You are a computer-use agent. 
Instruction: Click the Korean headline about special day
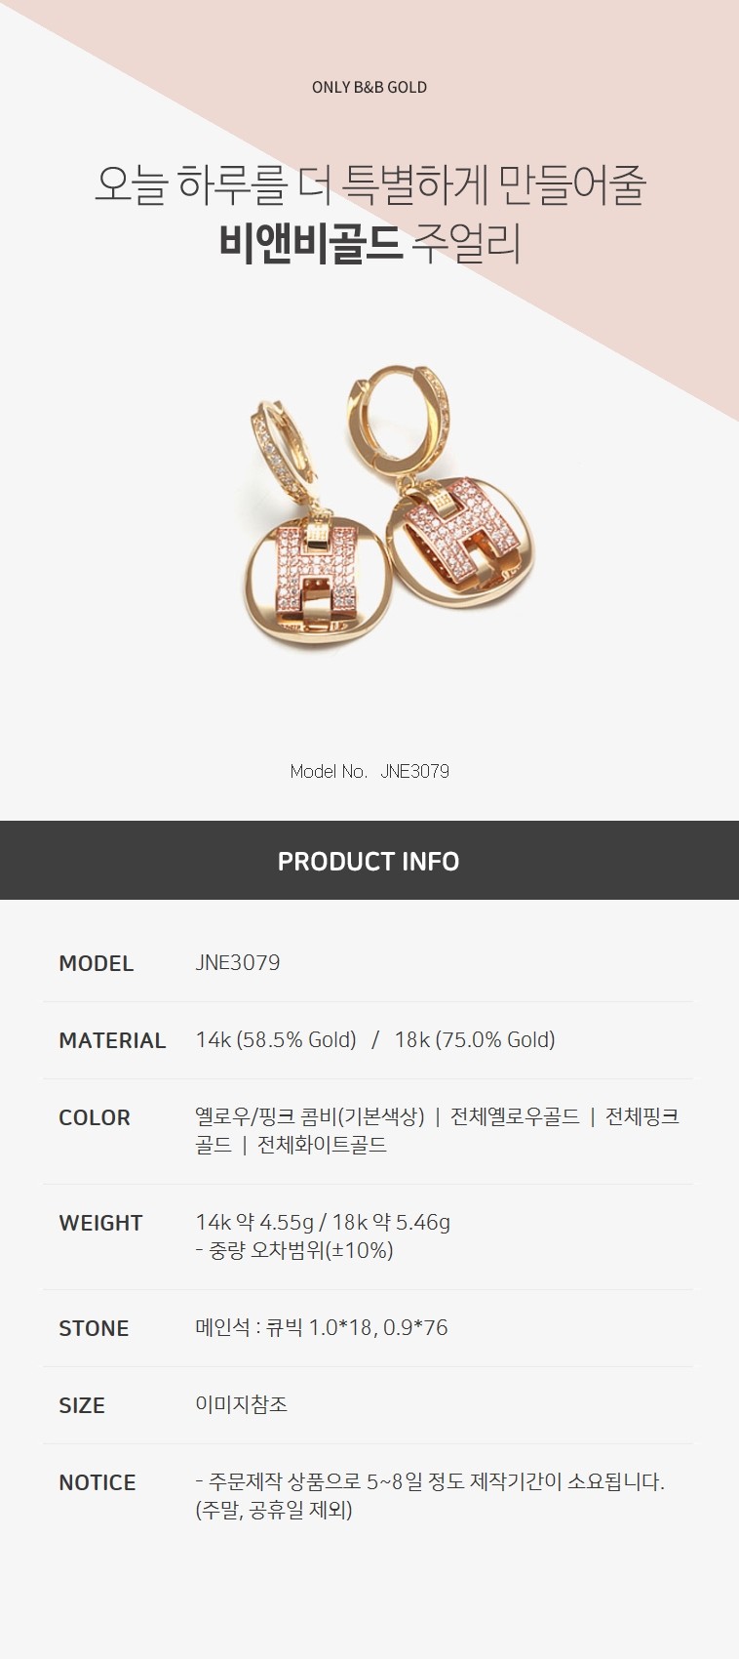[x=369, y=184]
